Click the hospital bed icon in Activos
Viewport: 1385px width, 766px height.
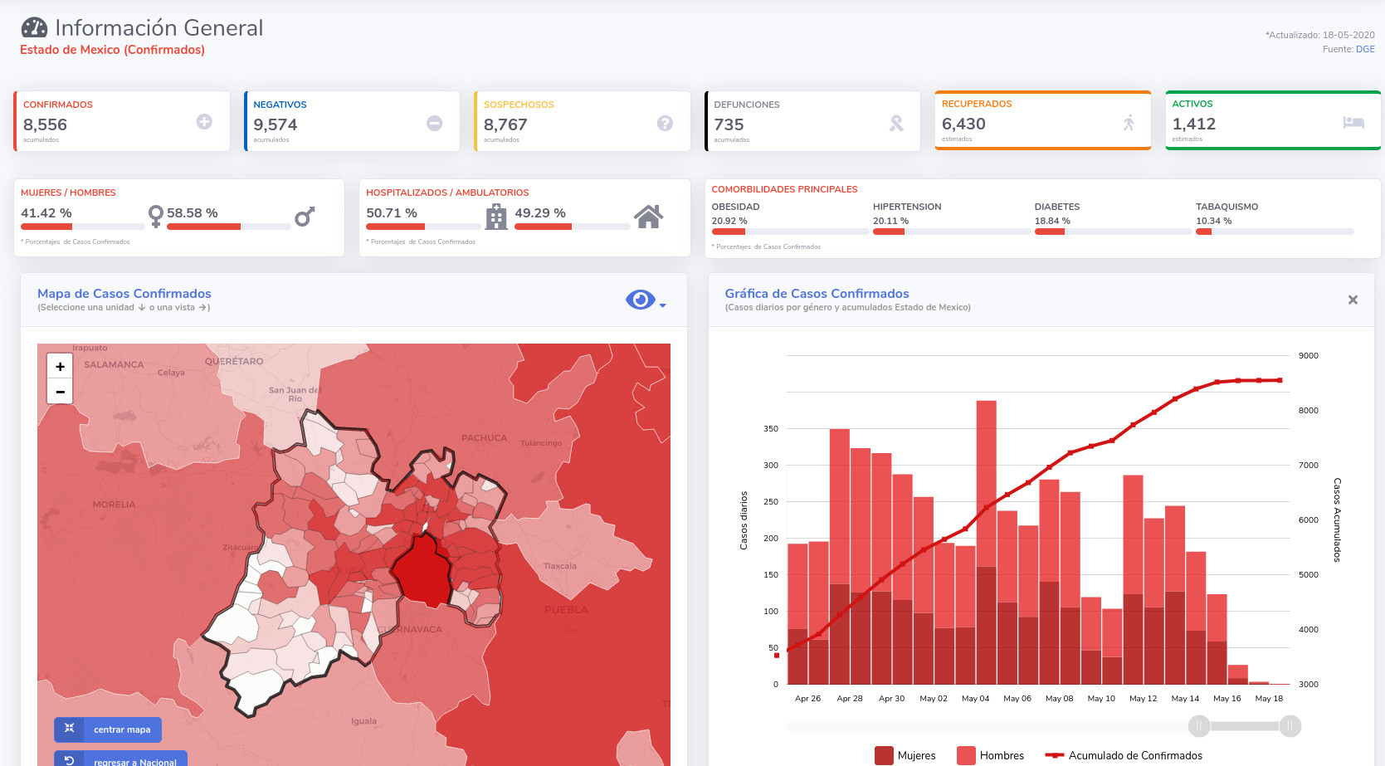[1353, 123]
